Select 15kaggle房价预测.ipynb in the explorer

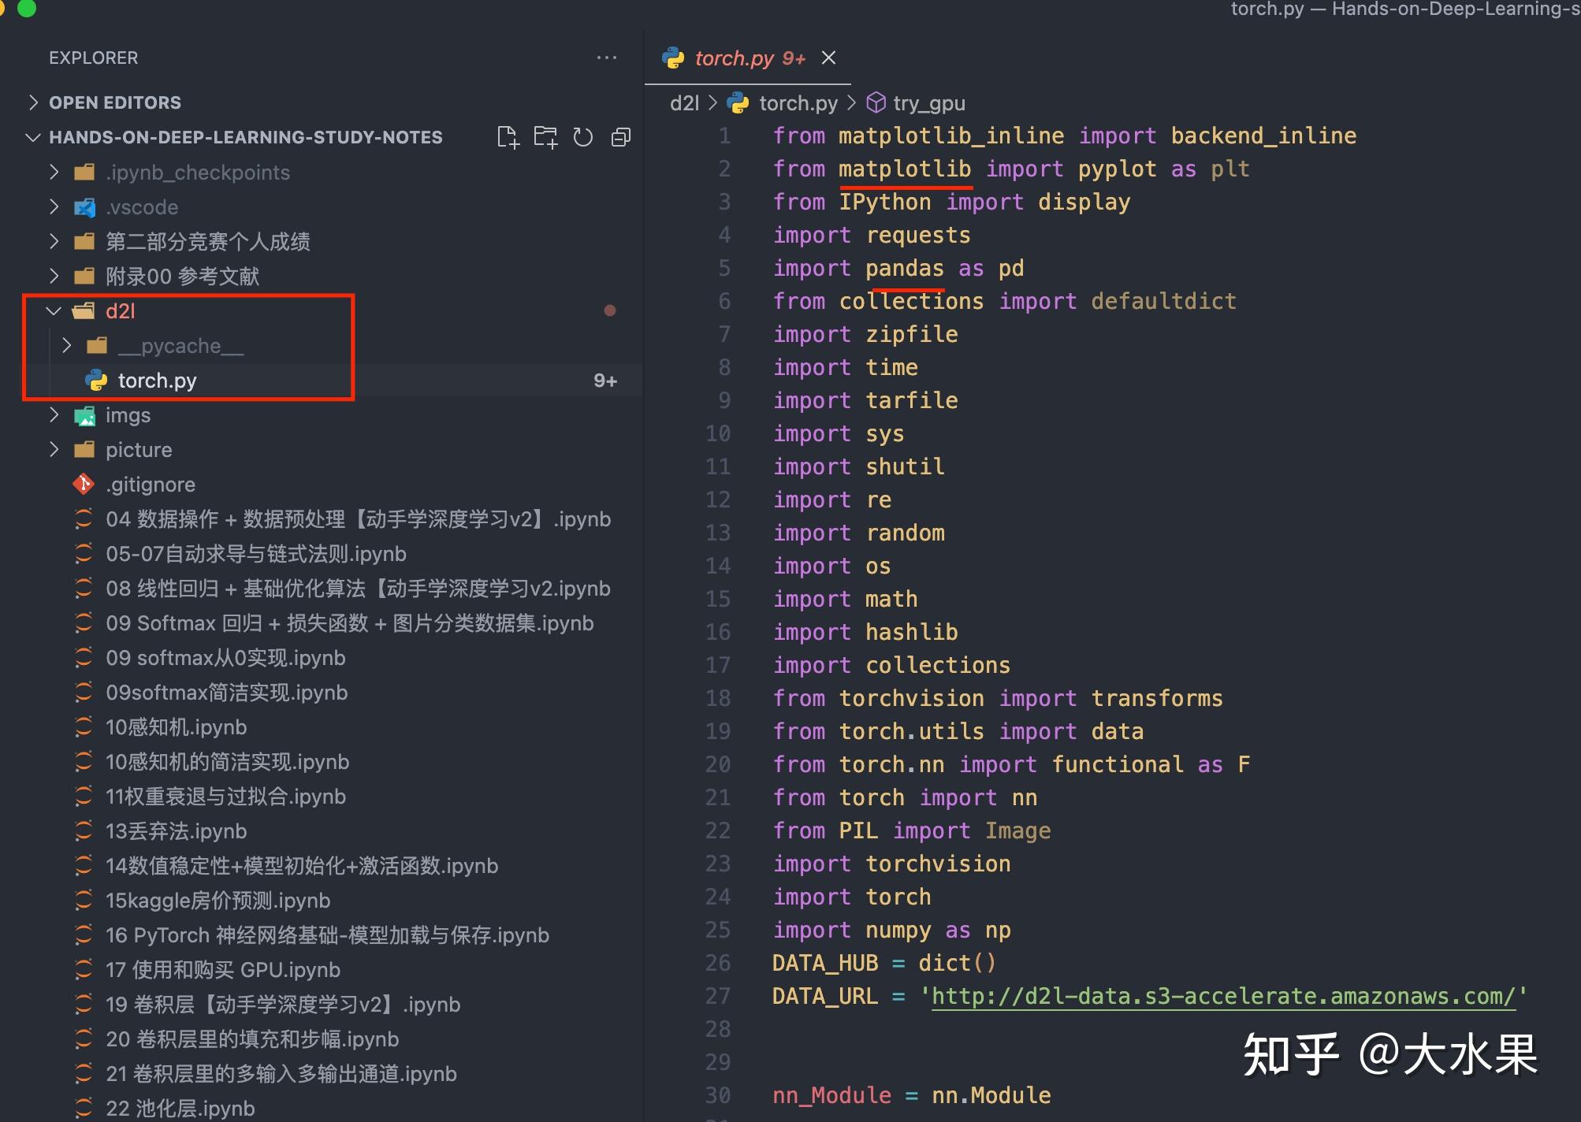[218, 900]
